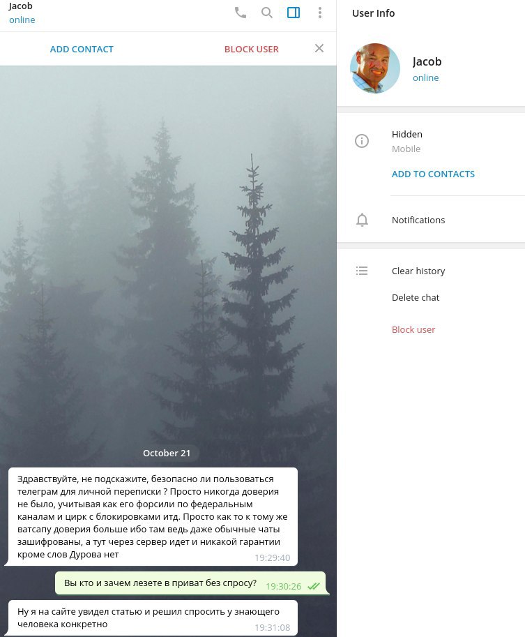
Task: Open the three-dot more options menu
Action: (320, 13)
